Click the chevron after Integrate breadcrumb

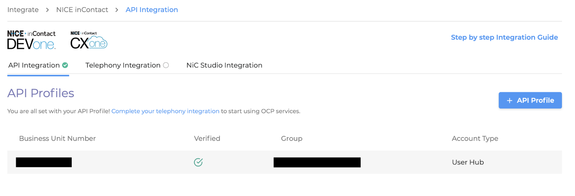(47, 10)
